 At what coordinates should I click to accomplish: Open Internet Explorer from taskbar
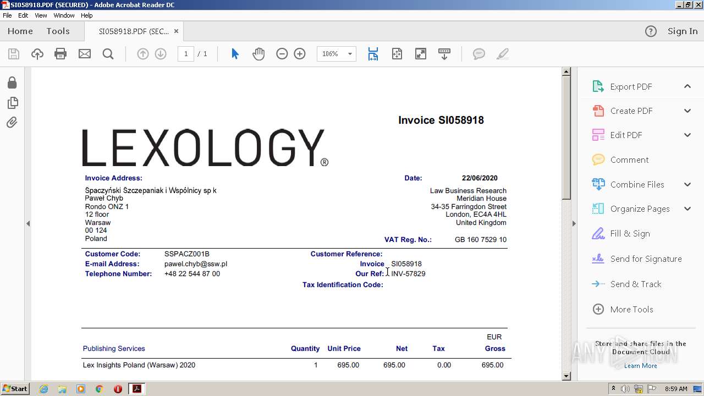coord(43,389)
